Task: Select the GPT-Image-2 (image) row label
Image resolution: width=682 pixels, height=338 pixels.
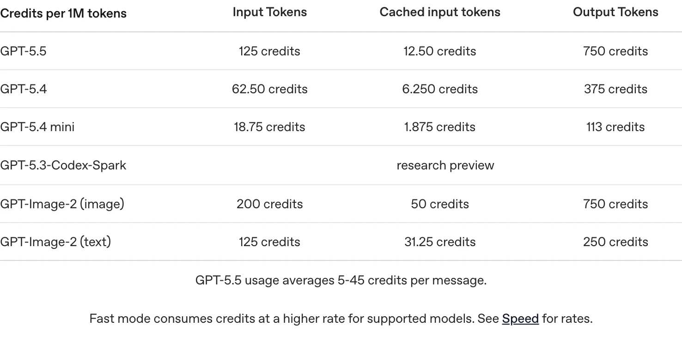Action: 62,204
